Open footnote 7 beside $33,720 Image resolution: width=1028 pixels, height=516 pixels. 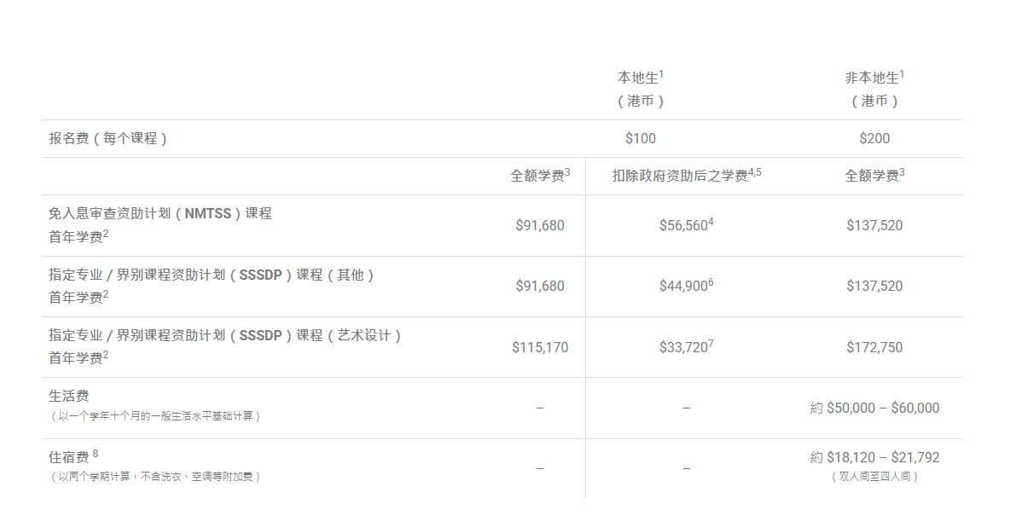point(711,343)
